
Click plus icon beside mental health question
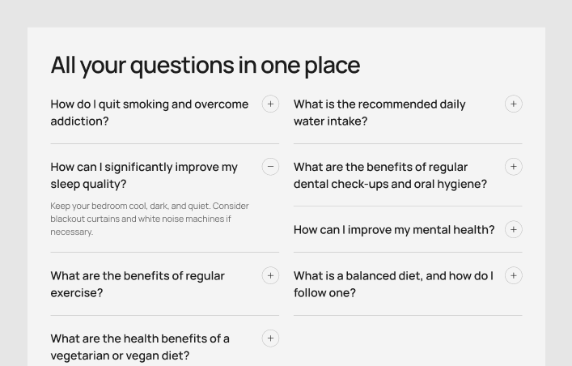(513, 229)
